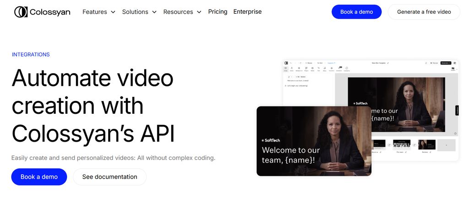Click the undo arrow in editor
This screenshot has width=469, height=207.
[x=291, y=63]
